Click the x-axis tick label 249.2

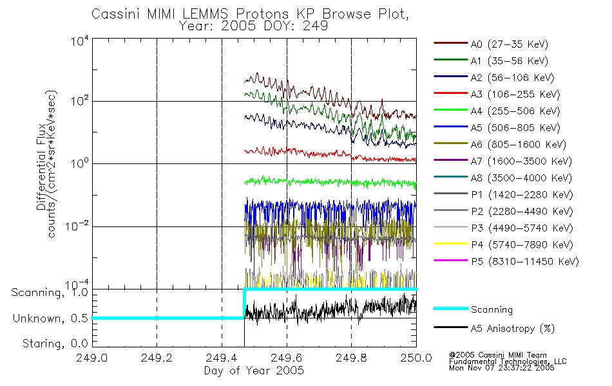click(x=157, y=358)
